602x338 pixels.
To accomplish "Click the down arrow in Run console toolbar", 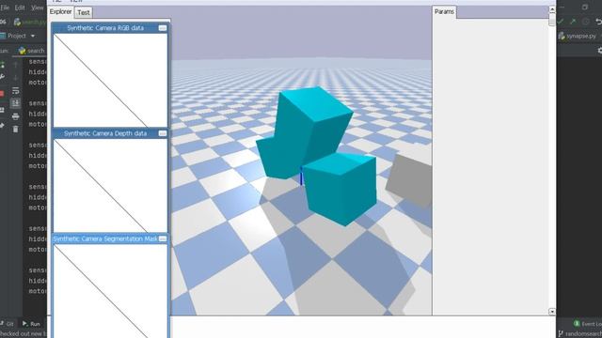I will click(x=15, y=78).
